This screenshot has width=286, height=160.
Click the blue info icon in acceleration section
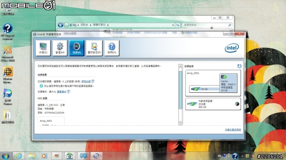(x=41, y=86)
